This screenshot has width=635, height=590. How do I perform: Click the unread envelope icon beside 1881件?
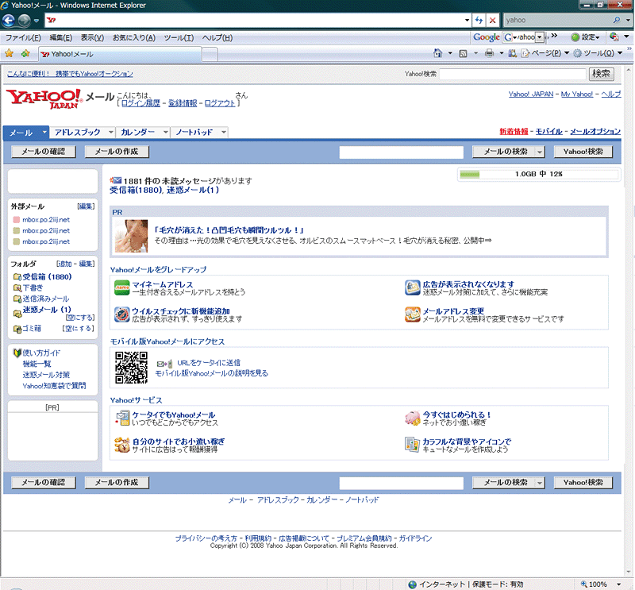pyautogui.click(x=116, y=180)
